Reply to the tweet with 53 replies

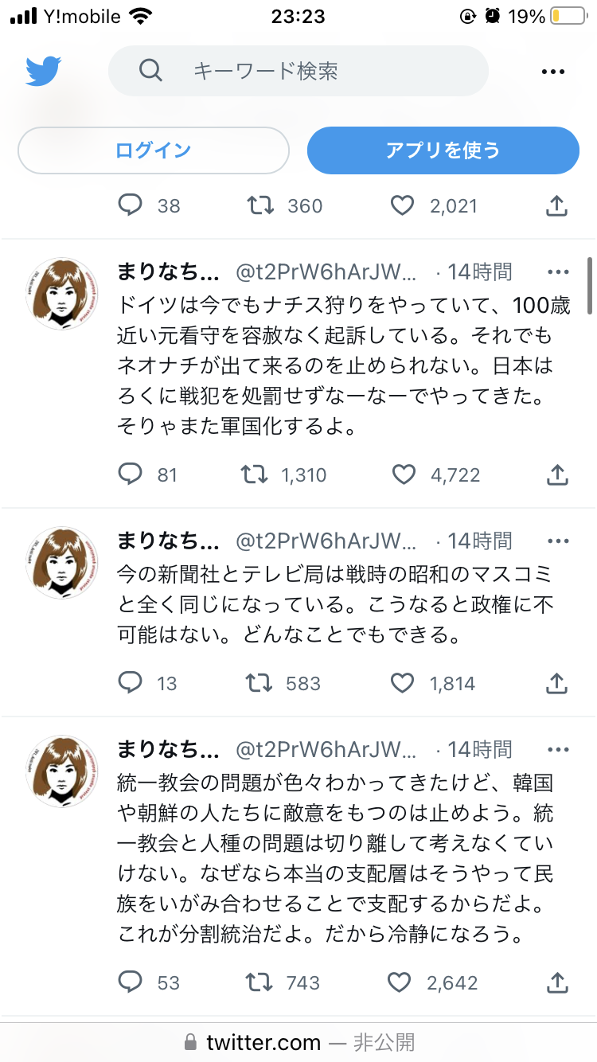click(x=130, y=982)
